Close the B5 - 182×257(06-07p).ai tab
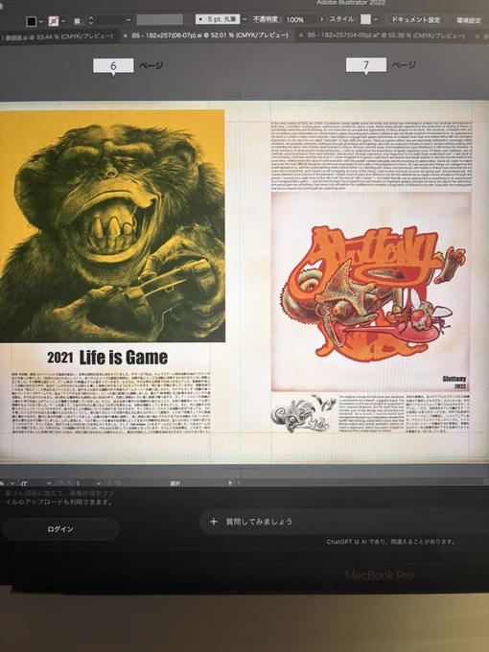 (x=126, y=36)
